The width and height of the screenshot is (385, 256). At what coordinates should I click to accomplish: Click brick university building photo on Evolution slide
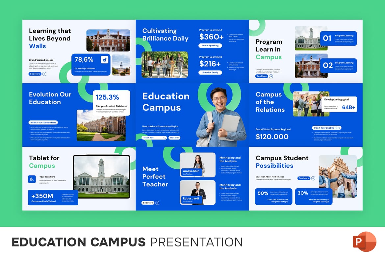101,125
